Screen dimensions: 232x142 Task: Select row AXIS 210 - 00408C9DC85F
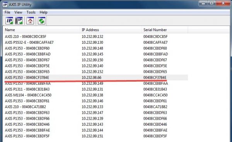[x=96, y=37]
